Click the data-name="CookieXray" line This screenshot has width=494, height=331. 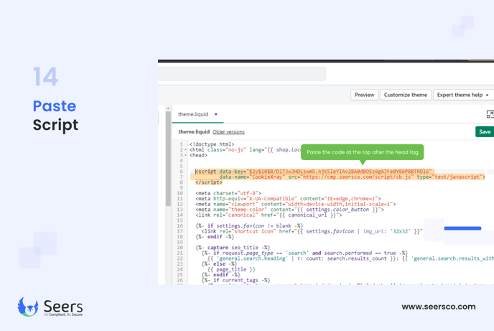(352, 177)
